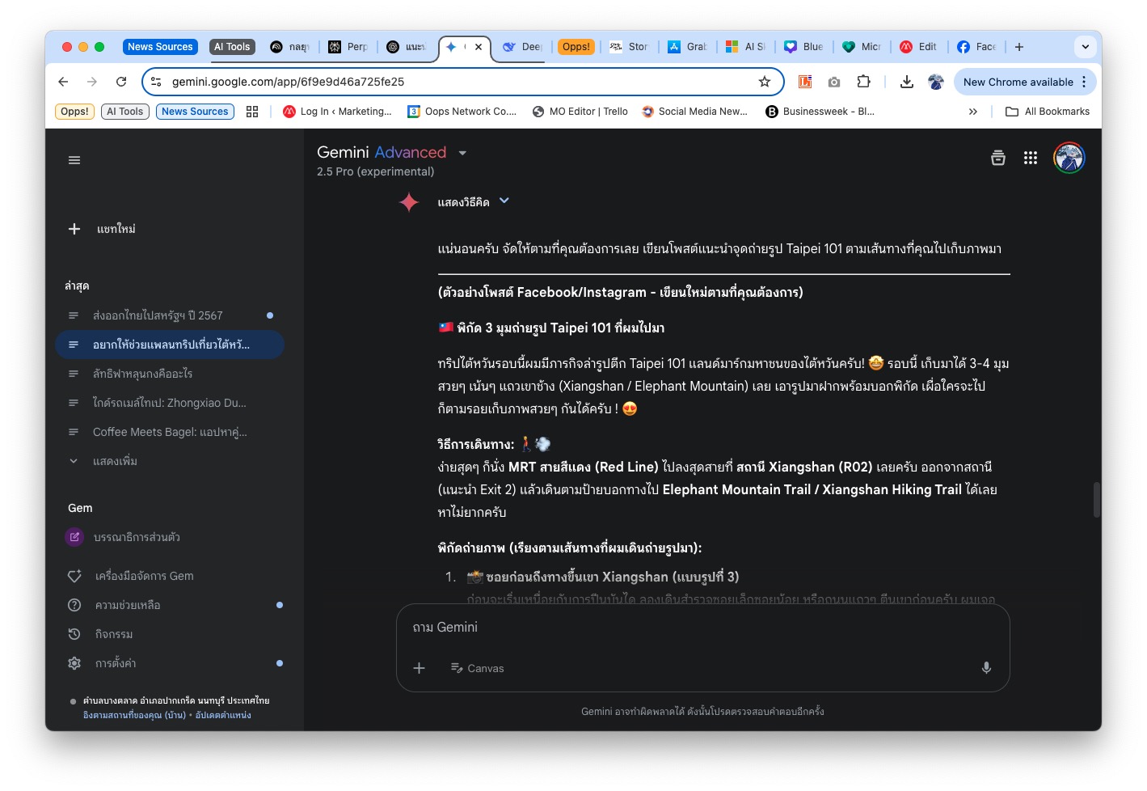Click the orange extension icon in toolbar
The height and width of the screenshot is (791, 1147).
point(805,82)
